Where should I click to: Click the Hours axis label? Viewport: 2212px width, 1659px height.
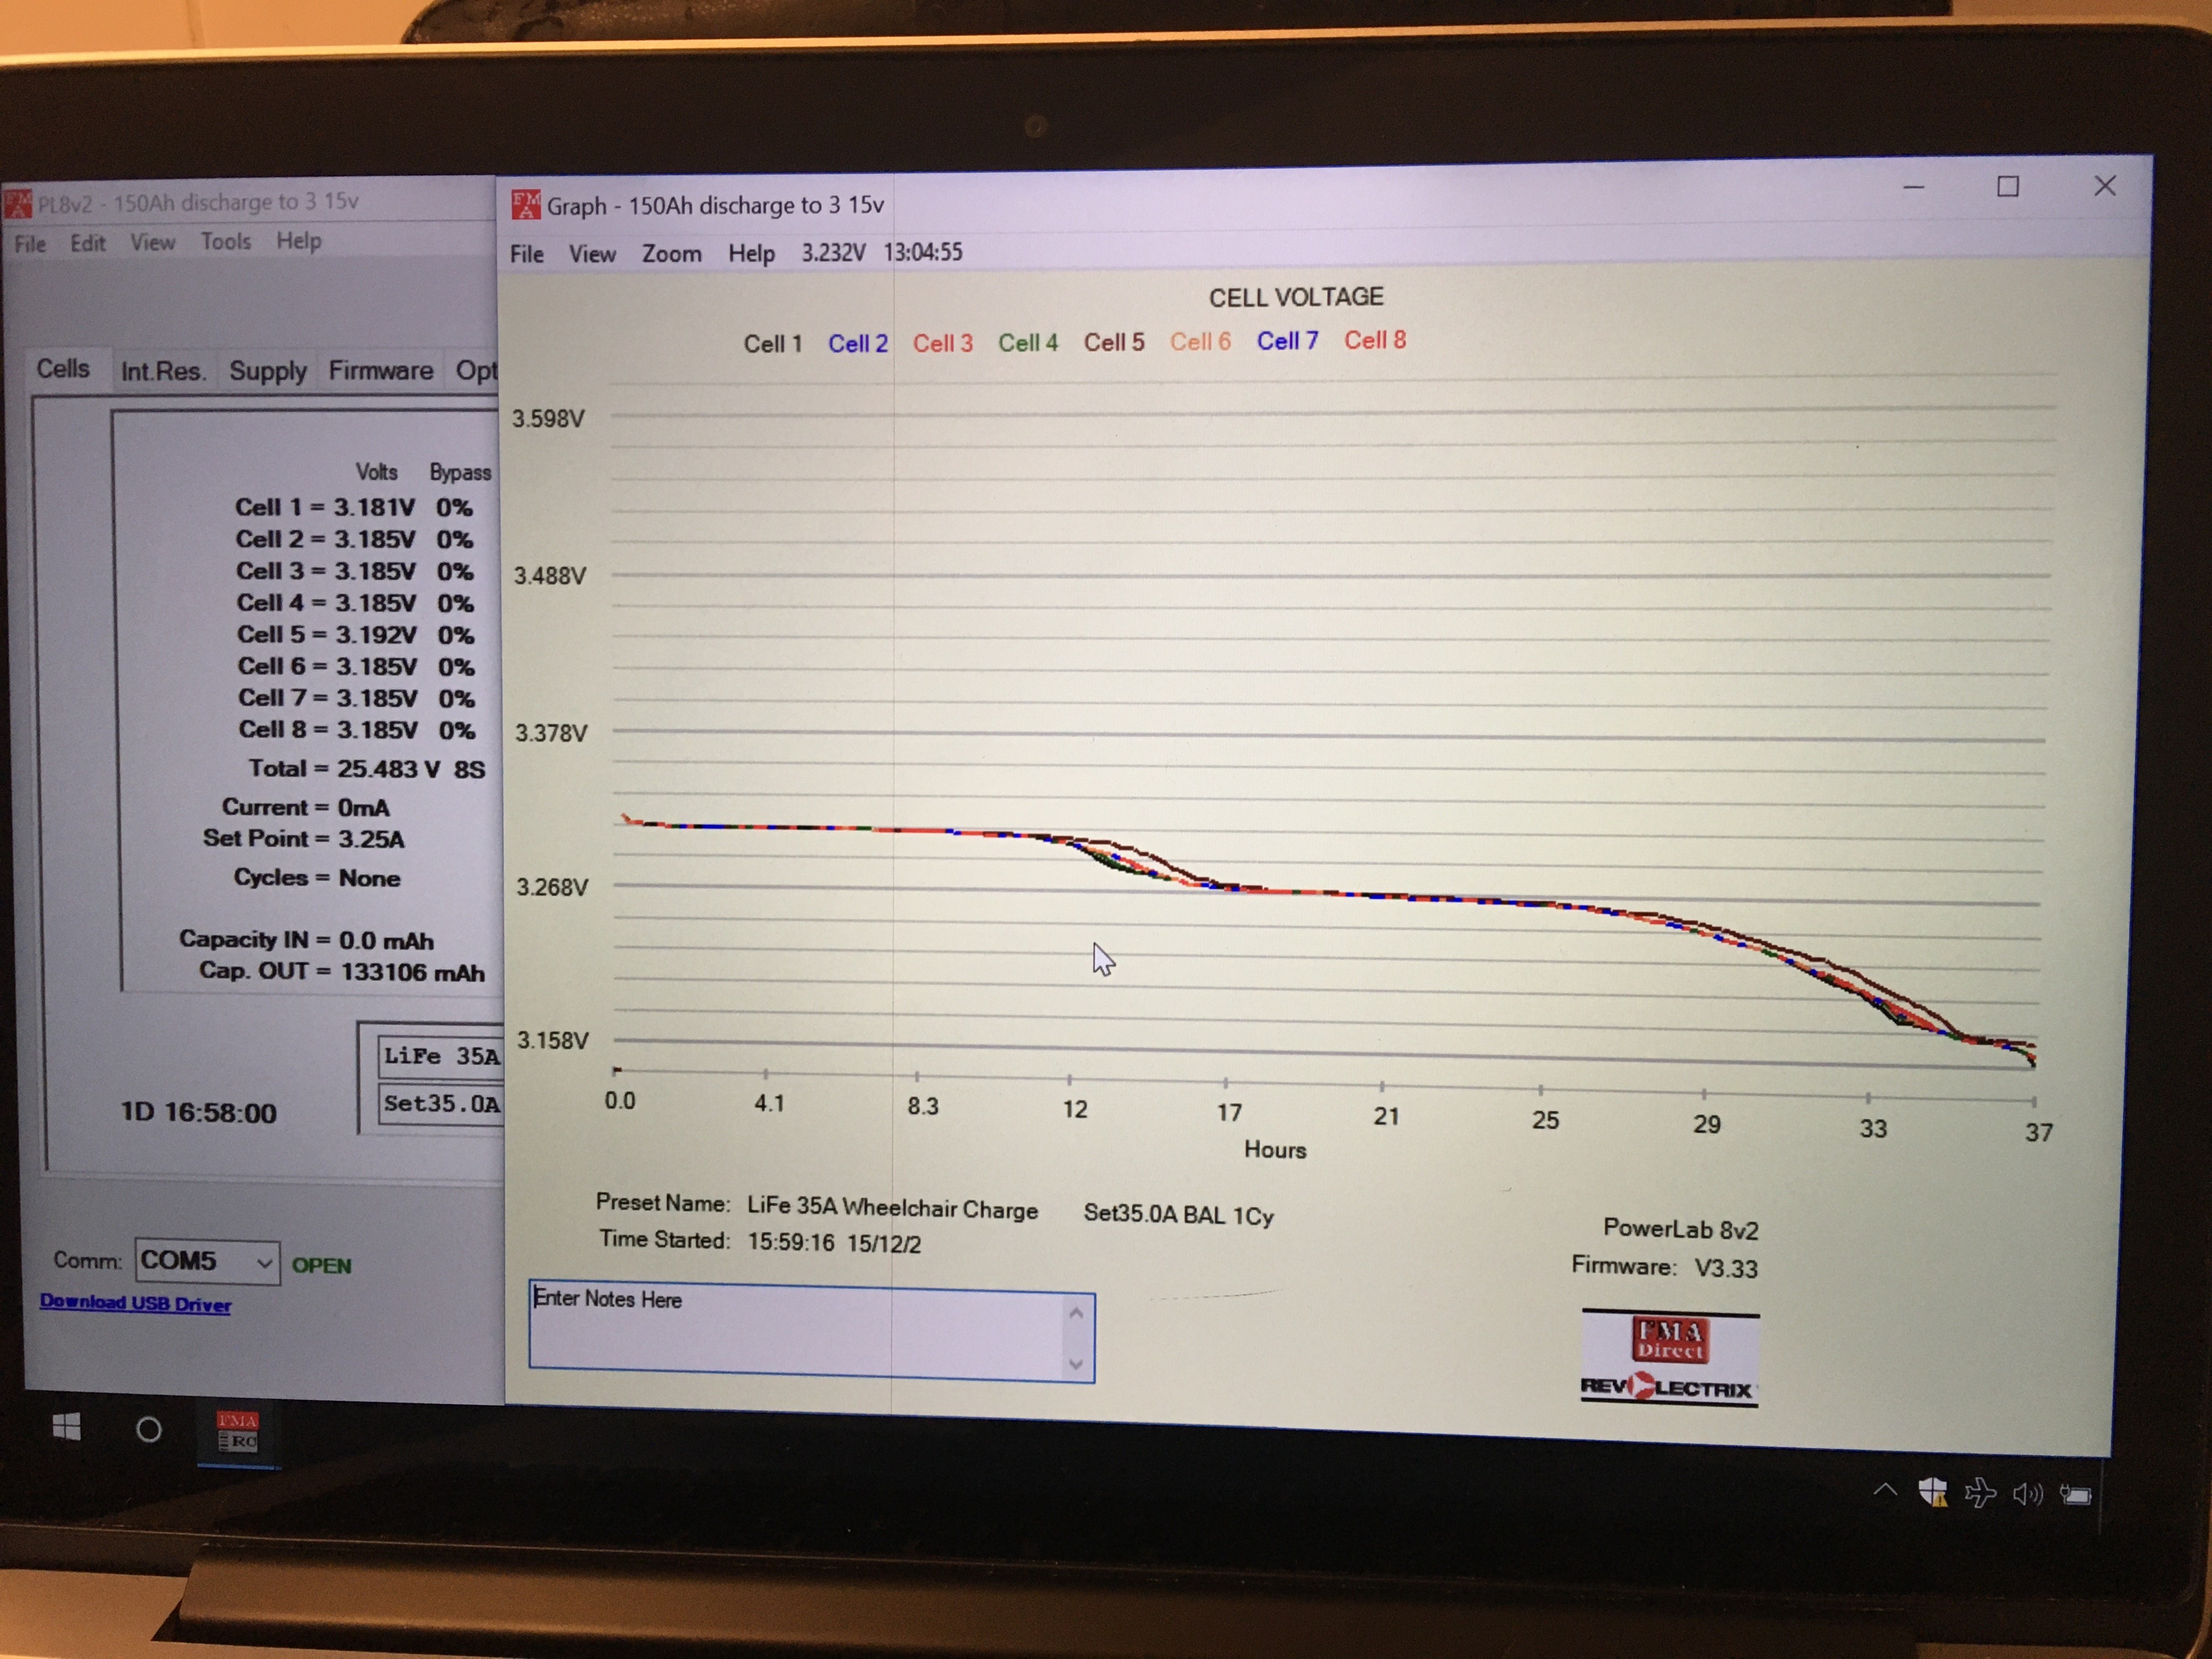tap(1275, 1150)
